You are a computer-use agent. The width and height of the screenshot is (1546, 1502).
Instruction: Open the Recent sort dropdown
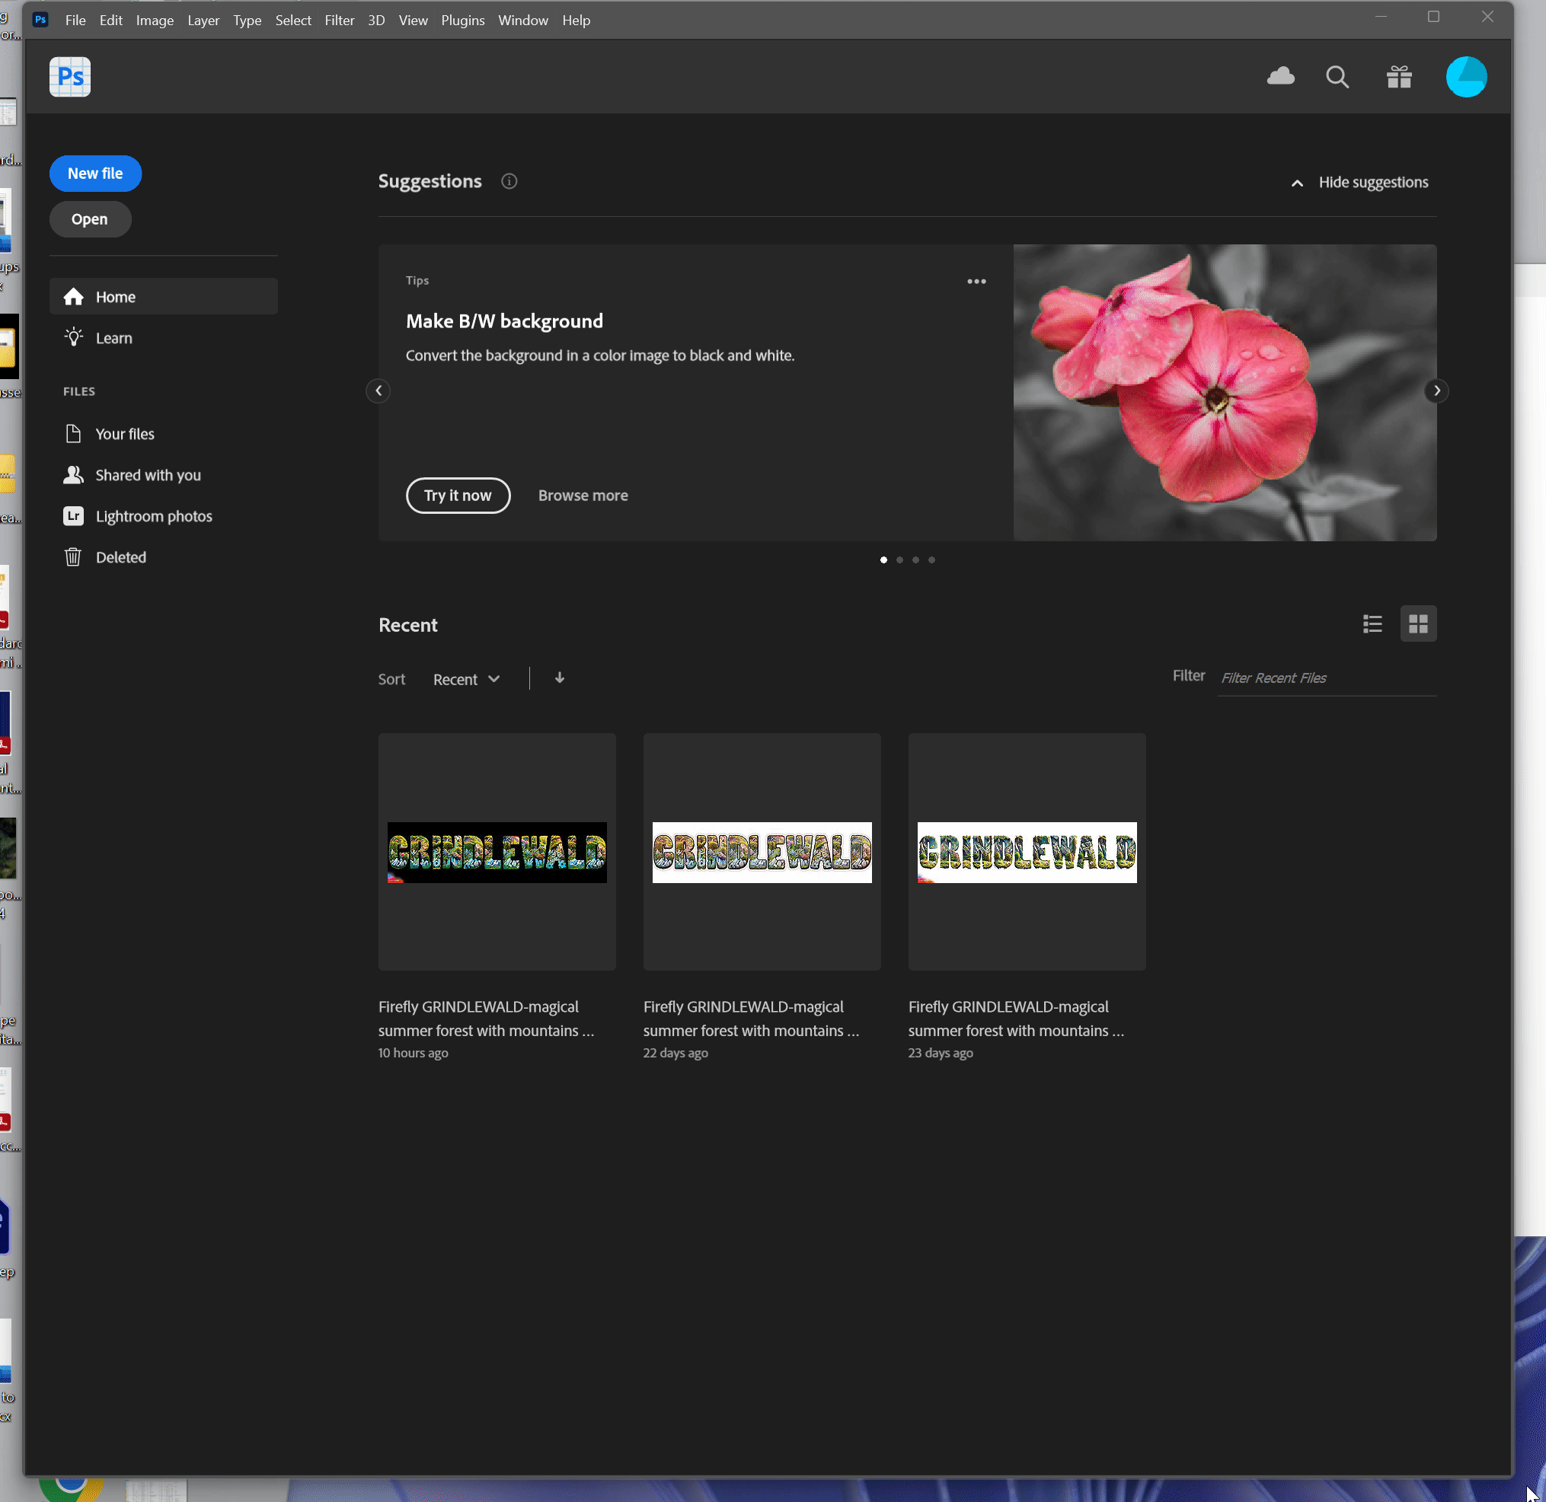coord(465,679)
